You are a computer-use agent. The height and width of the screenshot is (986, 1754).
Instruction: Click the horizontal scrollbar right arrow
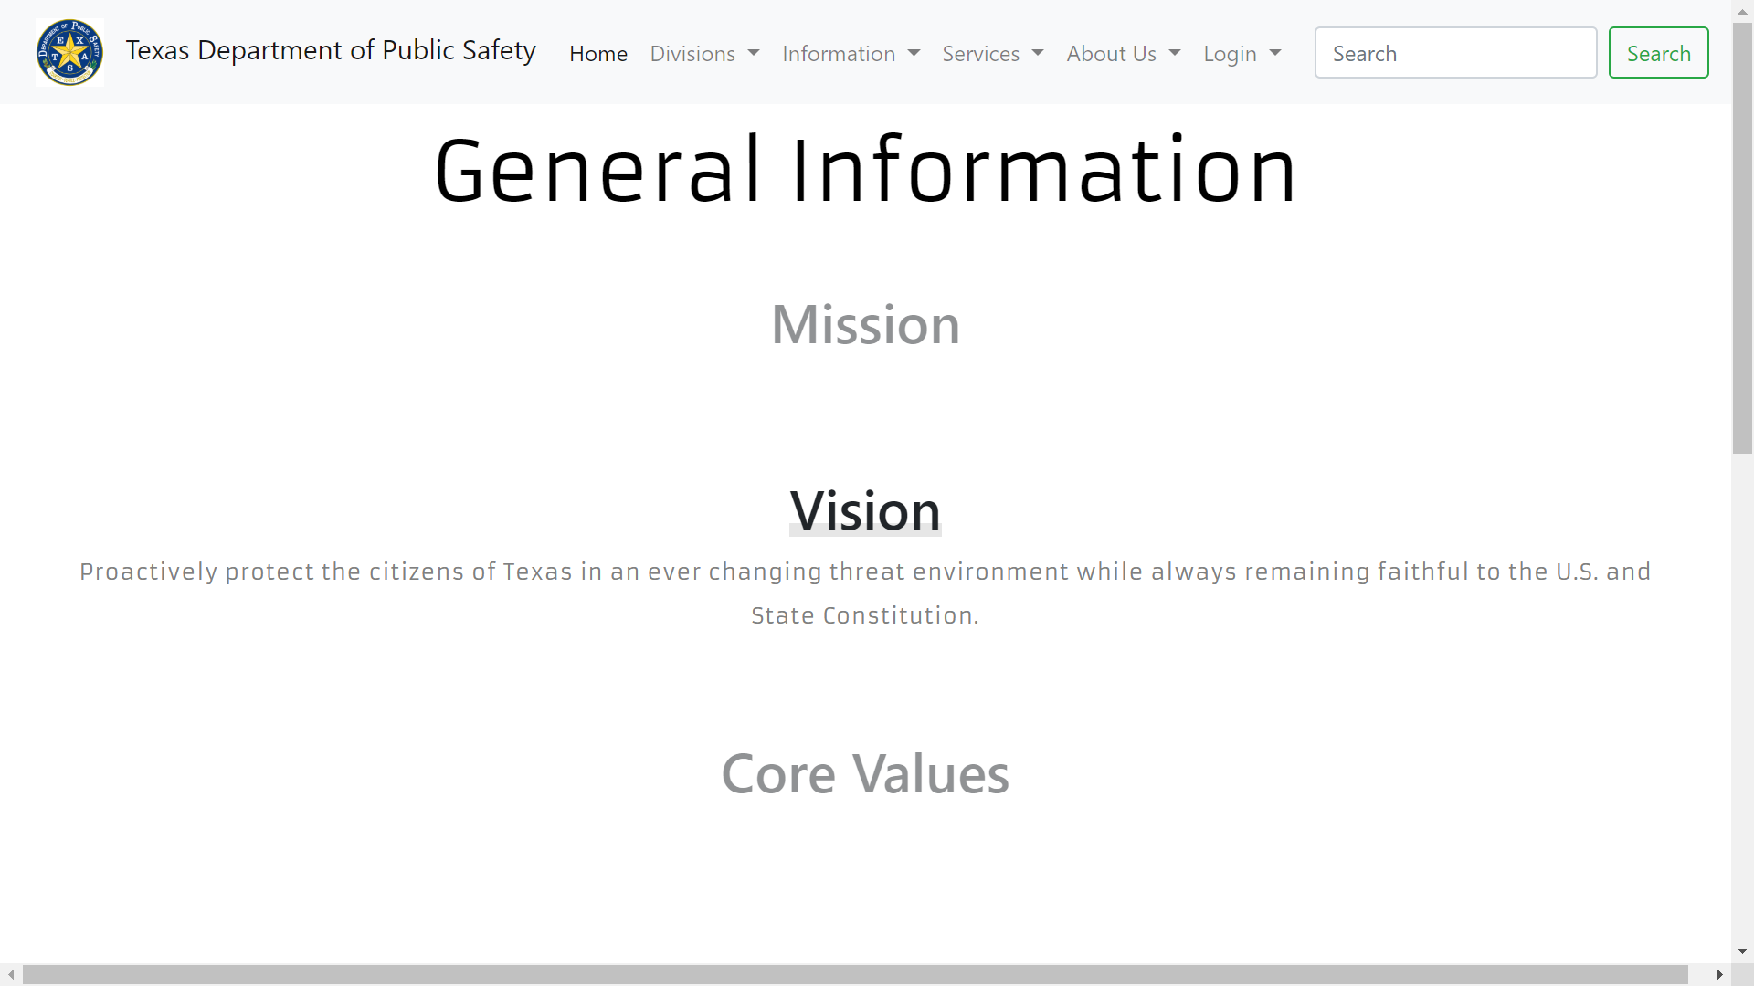click(1719, 975)
